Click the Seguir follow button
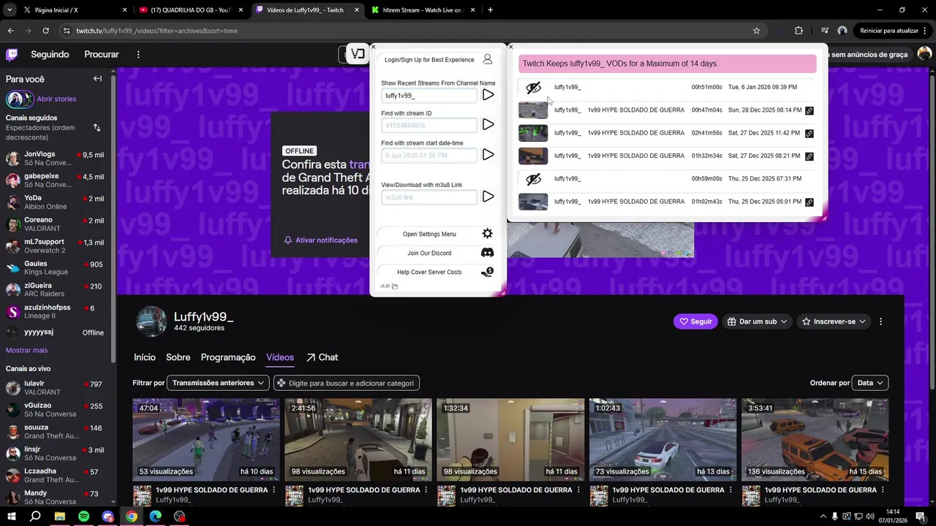This screenshot has width=936, height=526. point(695,321)
